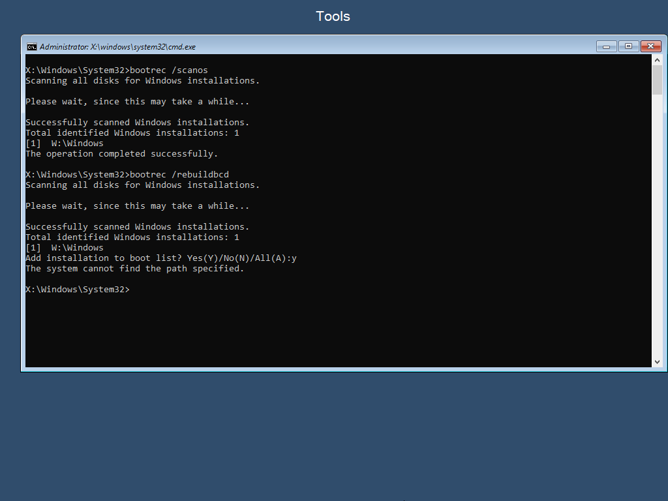The image size is (668, 501).
Task: Click the console vertical scrollbar thumb
Action: 657,80
